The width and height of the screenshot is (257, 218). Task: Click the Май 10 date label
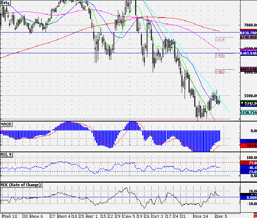[x=10, y=216]
